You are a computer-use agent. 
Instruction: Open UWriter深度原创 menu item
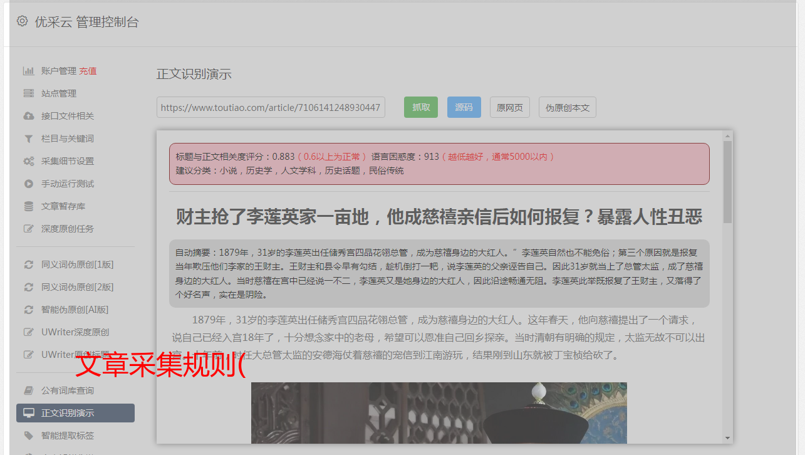point(75,332)
